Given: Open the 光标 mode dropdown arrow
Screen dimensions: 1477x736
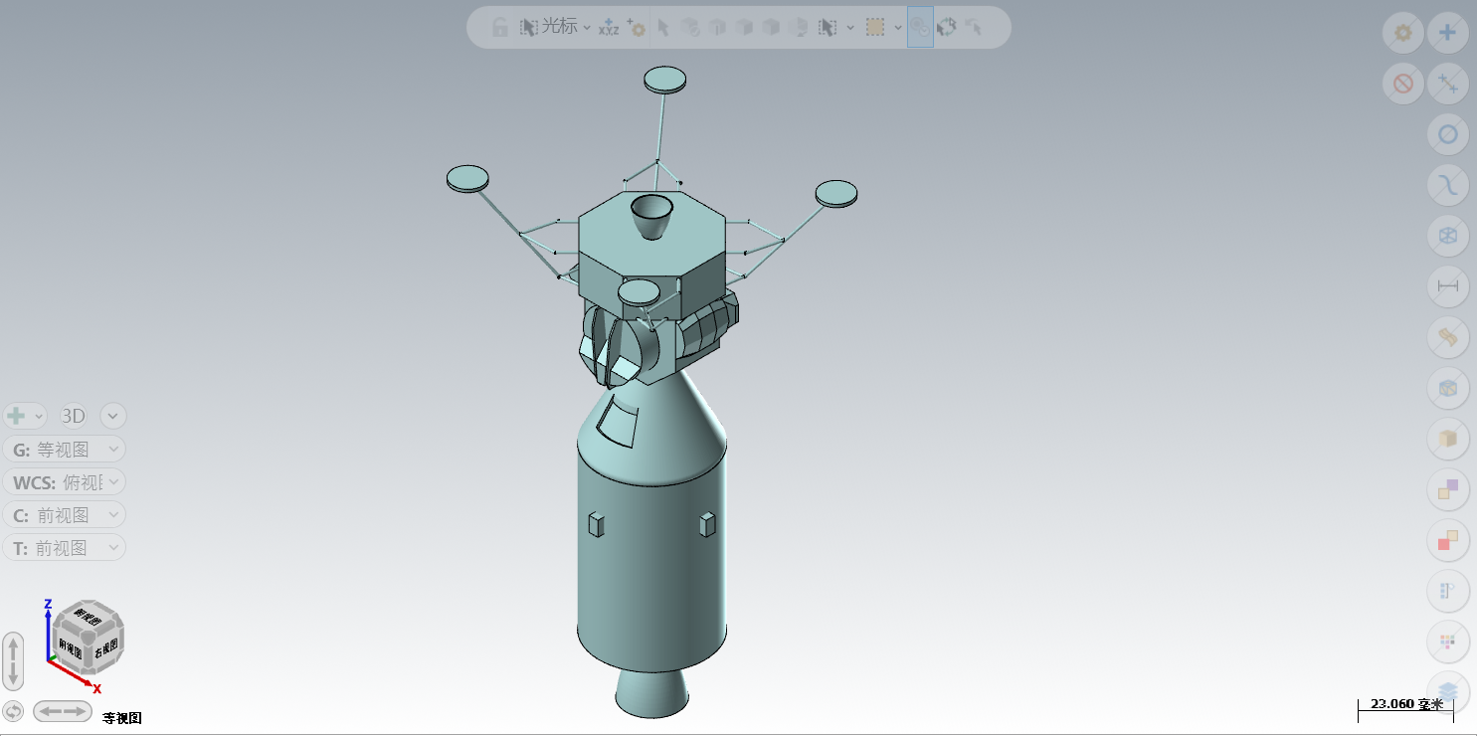Looking at the screenshot, I should pos(587,28).
